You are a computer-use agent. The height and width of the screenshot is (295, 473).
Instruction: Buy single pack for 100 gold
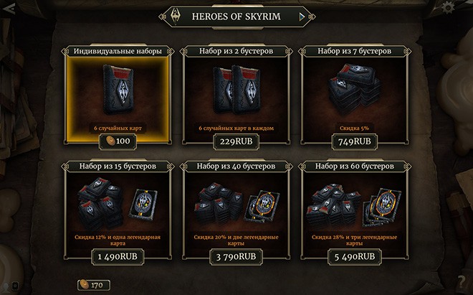118,141
